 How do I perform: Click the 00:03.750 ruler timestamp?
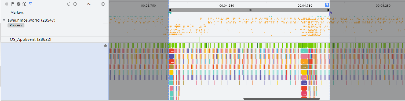(148, 5)
